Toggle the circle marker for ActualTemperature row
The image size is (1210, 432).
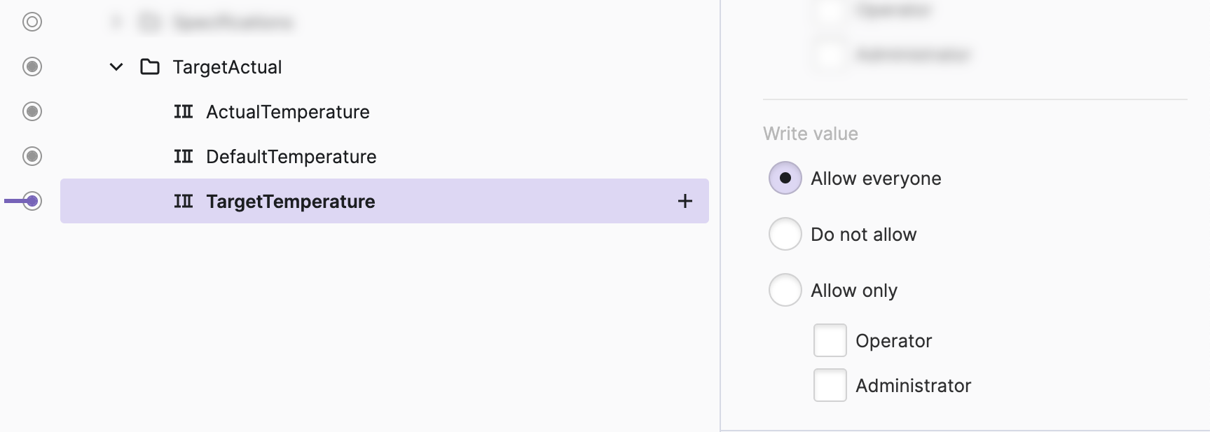[32, 112]
